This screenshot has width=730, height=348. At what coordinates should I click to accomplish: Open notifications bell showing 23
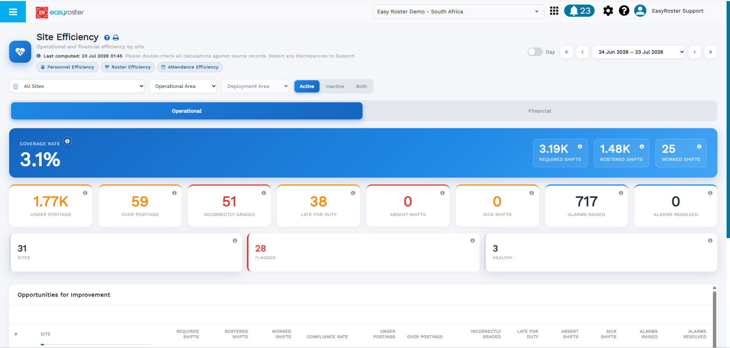(x=579, y=11)
